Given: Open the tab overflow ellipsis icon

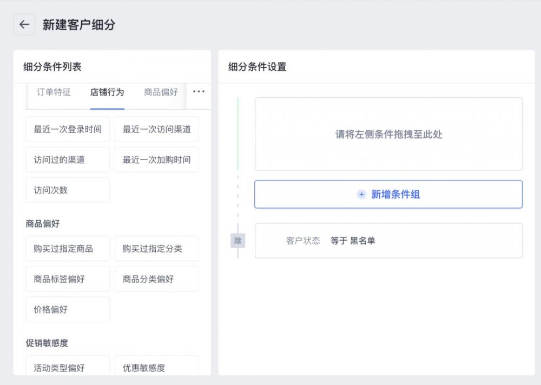Looking at the screenshot, I should coord(199,92).
